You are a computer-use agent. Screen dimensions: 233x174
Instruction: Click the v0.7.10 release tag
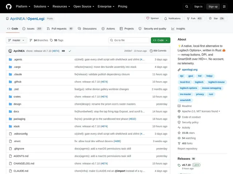coord(186,165)
